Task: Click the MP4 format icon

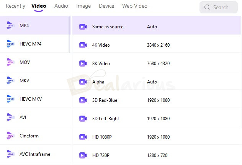Action: click(10, 25)
